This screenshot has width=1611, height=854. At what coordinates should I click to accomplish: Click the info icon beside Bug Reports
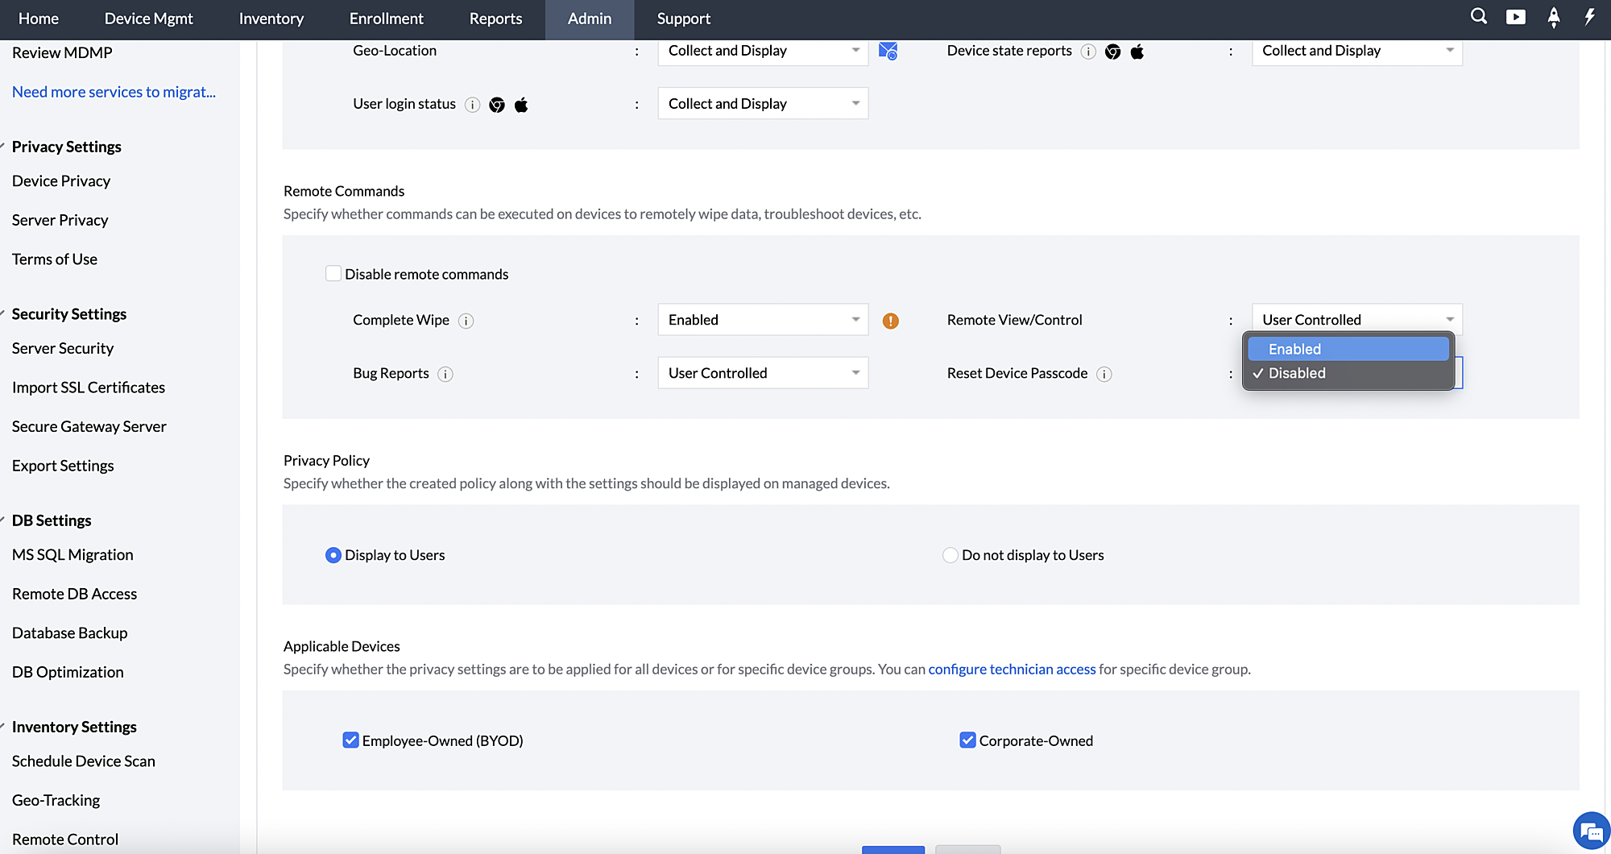click(x=445, y=374)
